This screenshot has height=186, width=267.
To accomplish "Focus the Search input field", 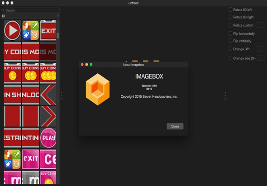I will tap(32, 10).
